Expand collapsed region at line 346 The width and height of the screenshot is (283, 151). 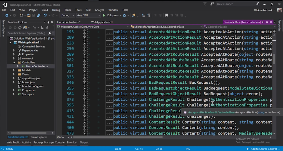84,83
